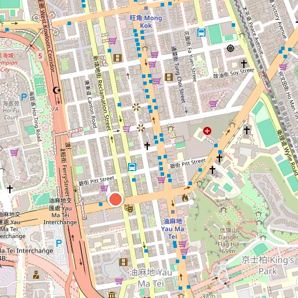The height and width of the screenshot is (298, 298).
Task: Select the hospital red cross icon
Action: (x=207, y=131)
